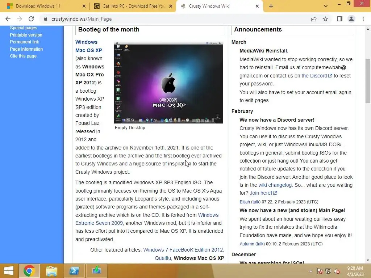Expand the tab search dropdown arrow
This screenshot has width=371, height=278.
(326, 6)
